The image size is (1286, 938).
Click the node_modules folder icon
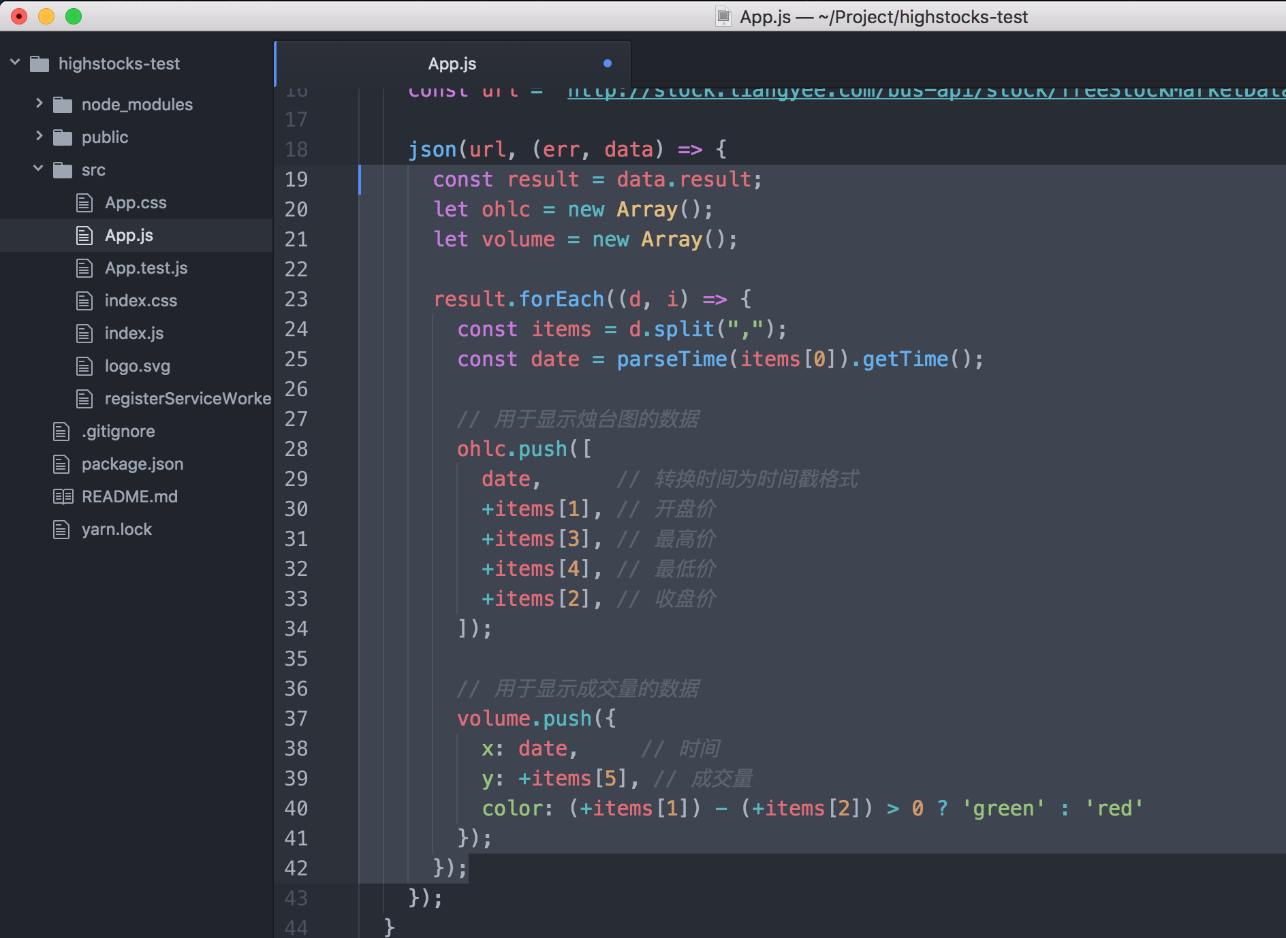63,105
